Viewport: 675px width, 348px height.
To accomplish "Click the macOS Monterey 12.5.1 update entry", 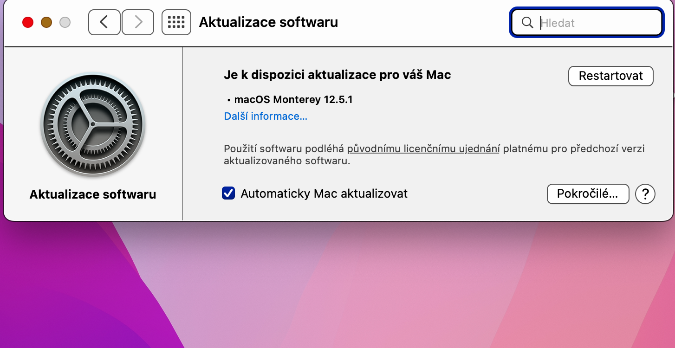I will tap(293, 99).
